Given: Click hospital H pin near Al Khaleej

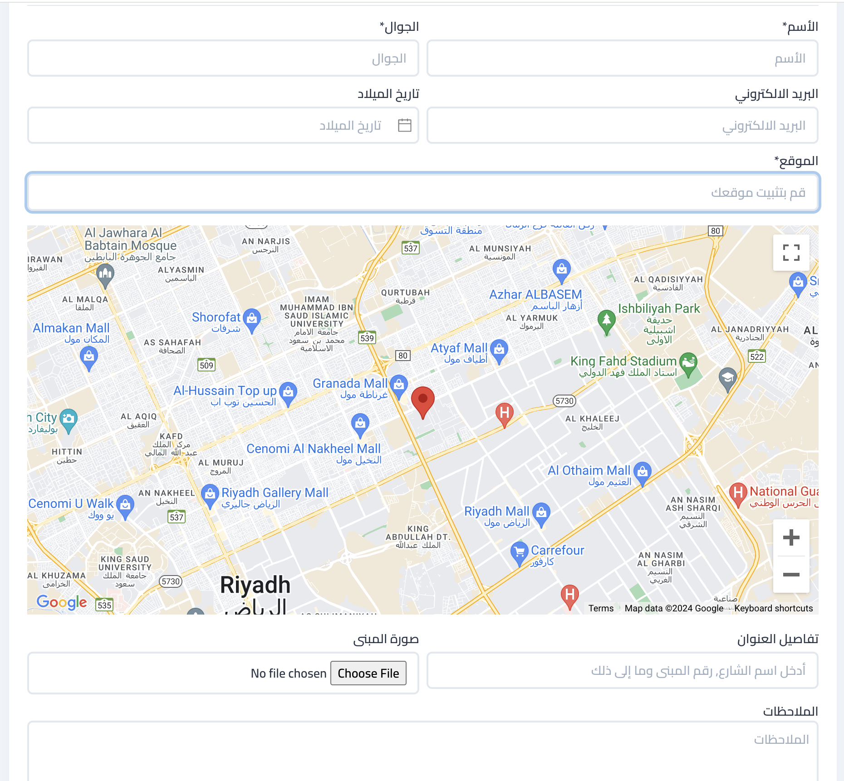Looking at the screenshot, I should (x=504, y=415).
